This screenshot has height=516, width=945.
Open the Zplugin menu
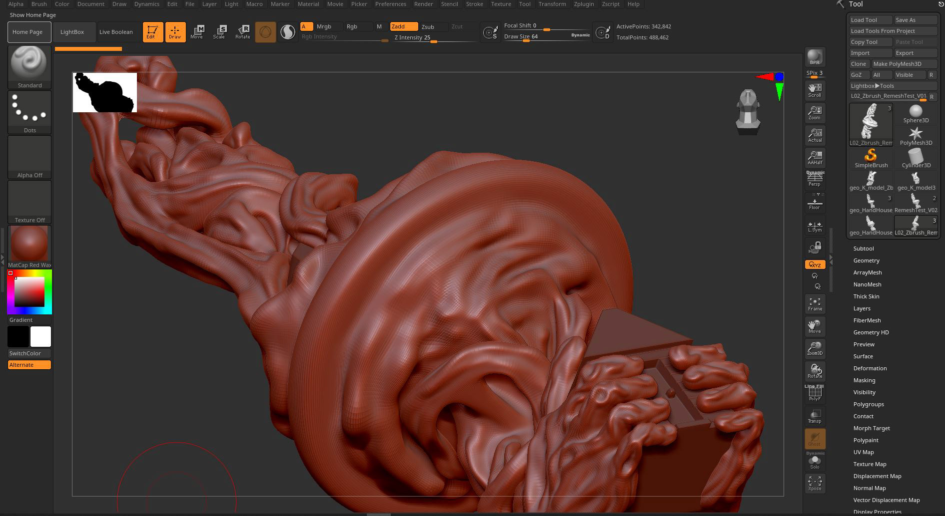pos(584,4)
